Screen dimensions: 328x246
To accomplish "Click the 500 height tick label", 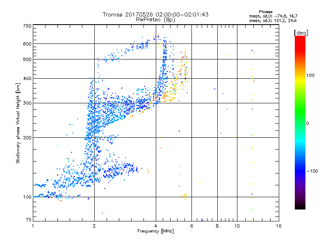I will (27, 59).
